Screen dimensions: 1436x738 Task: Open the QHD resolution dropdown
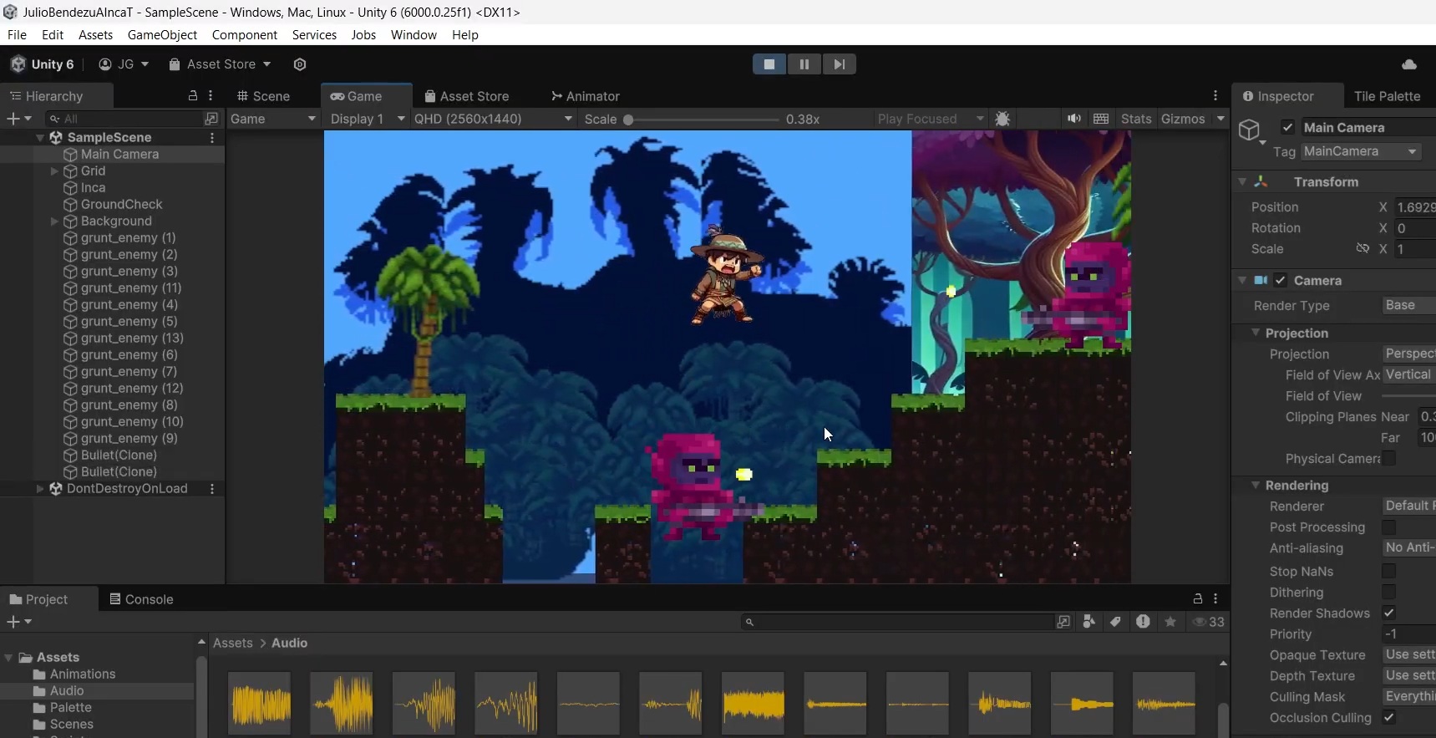click(493, 119)
